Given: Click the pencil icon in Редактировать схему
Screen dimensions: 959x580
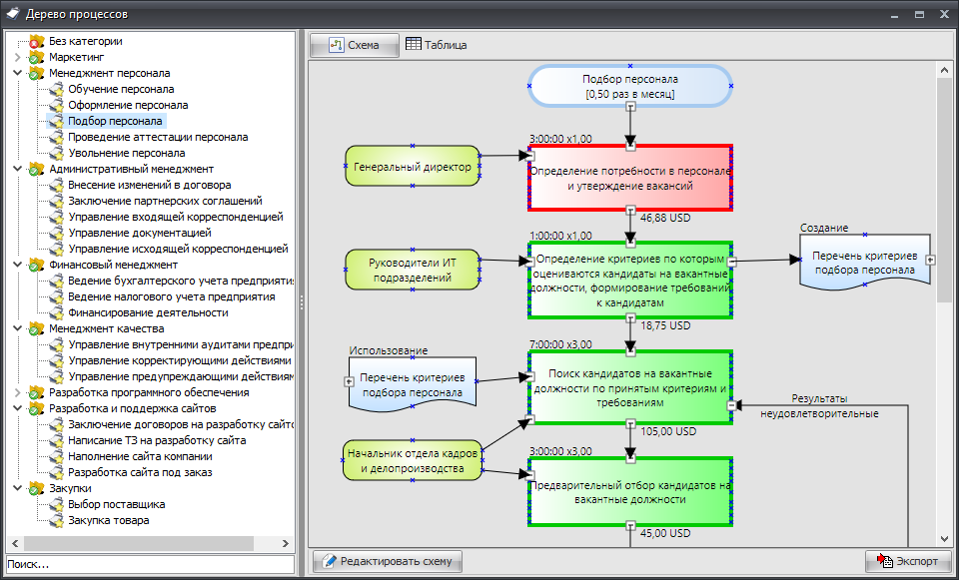Looking at the screenshot, I should pyautogui.click(x=328, y=561).
